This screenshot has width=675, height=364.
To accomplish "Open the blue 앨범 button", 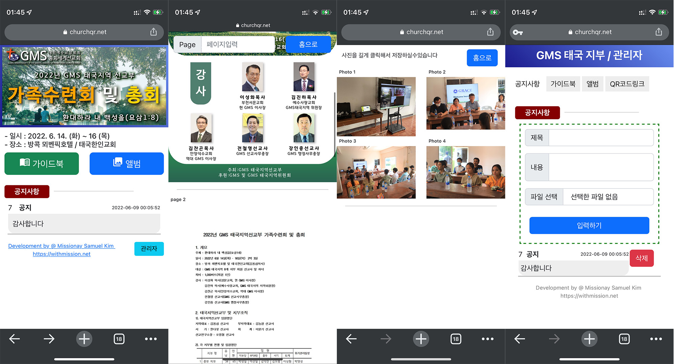I will coord(127,163).
